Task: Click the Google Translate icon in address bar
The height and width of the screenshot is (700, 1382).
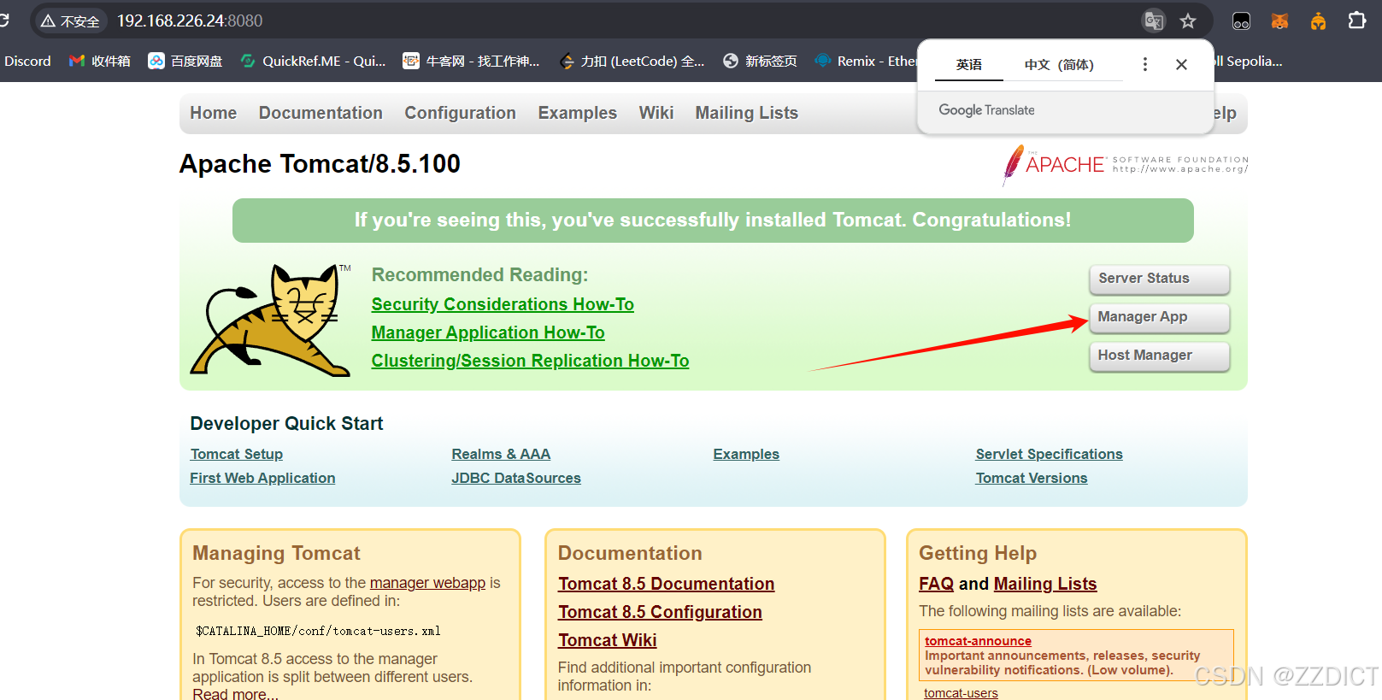Action: click(x=1154, y=21)
